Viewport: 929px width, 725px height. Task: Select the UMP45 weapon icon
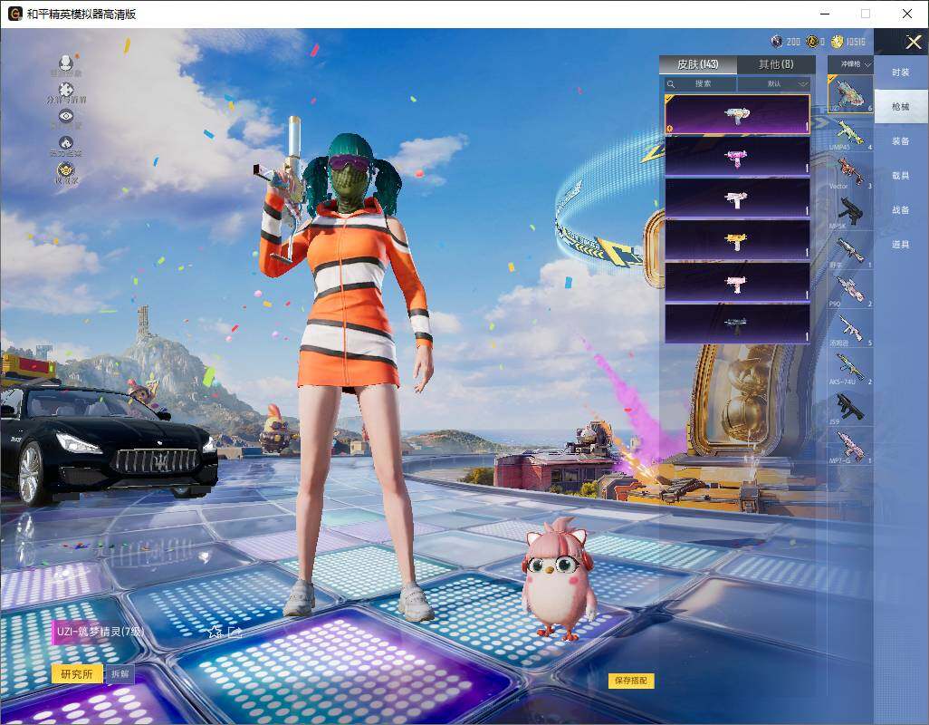coord(850,134)
